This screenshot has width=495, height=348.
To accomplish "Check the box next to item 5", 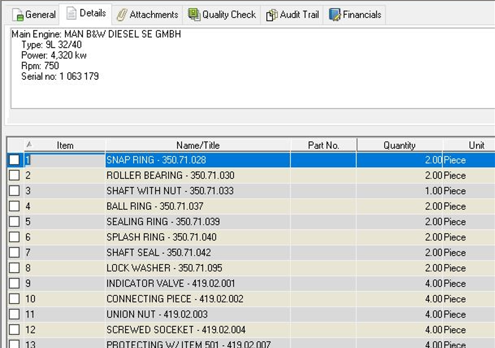I will 14,222.
